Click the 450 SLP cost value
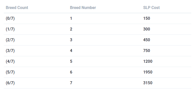This screenshot has width=196, height=93. pos(146,40)
